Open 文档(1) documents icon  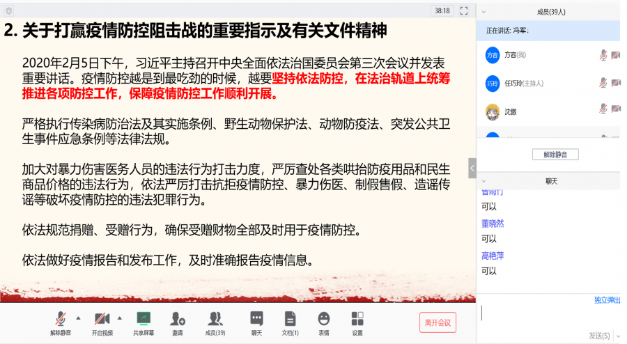click(290, 319)
